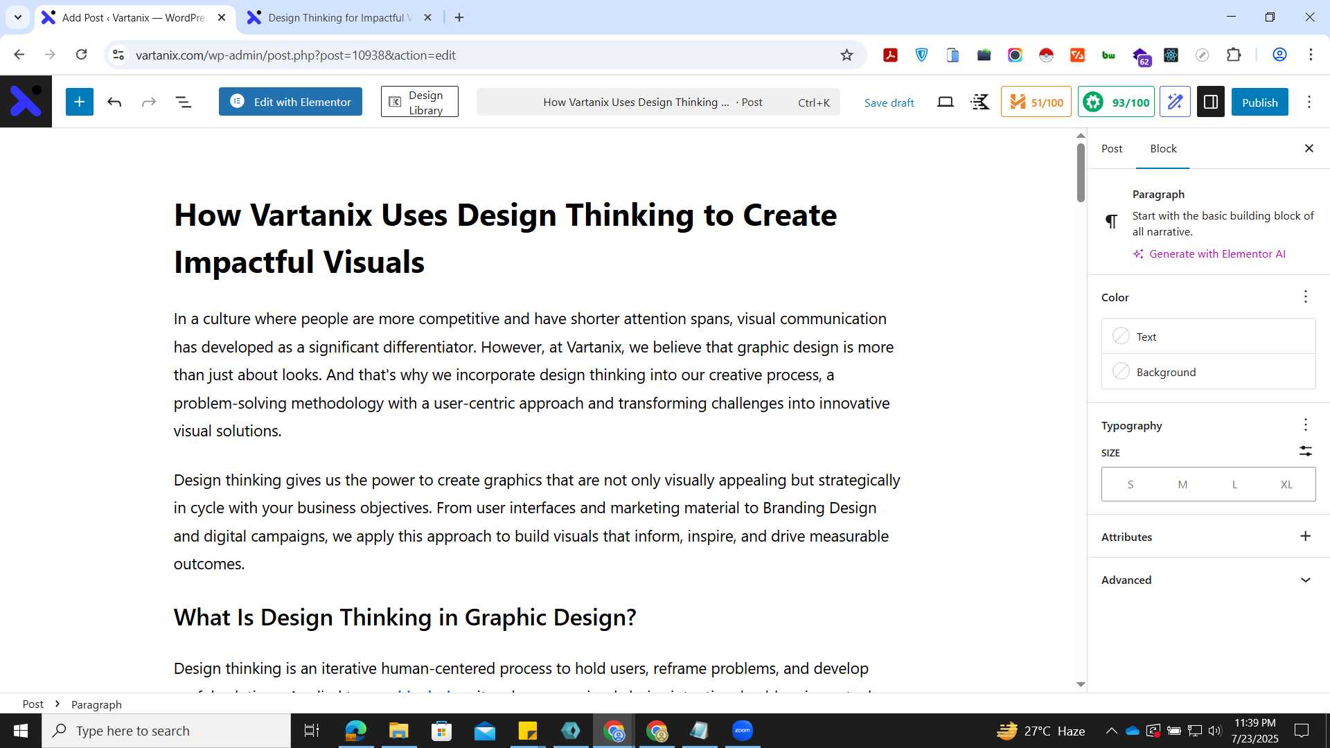Open the document overview list view
This screenshot has width=1330, height=748.
click(x=183, y=103)
